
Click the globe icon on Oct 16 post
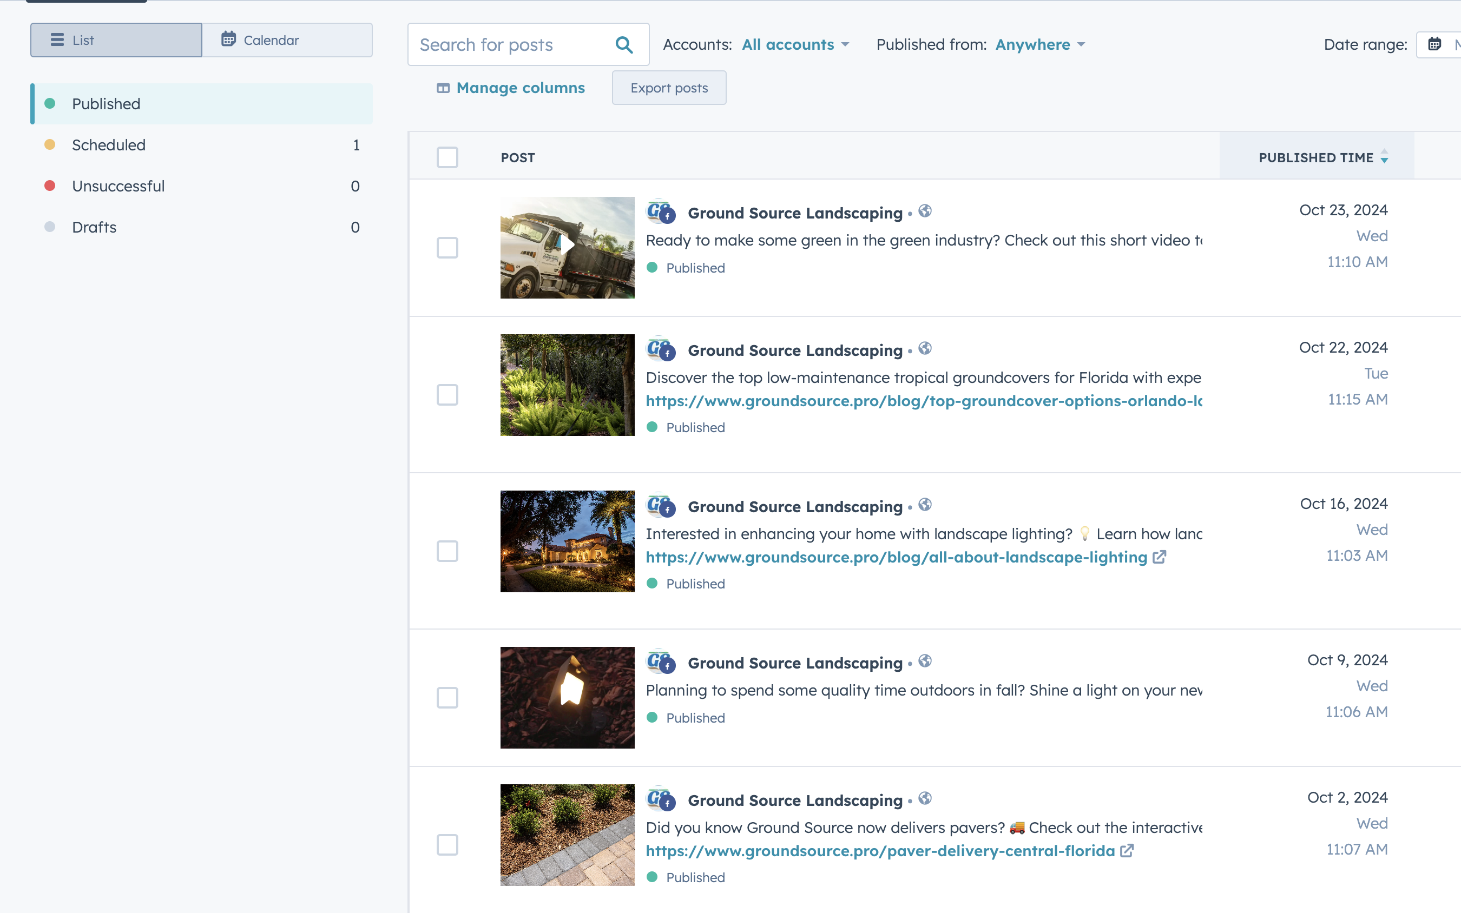pyautogui.click(x=925, y=504)
